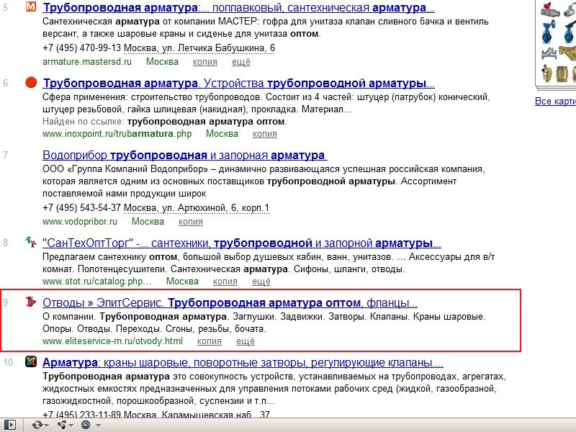
Task: Open result 'Трубопроводная арматура. Устройства трубопроводной арматуры'
Action: [x=238, y=83]
